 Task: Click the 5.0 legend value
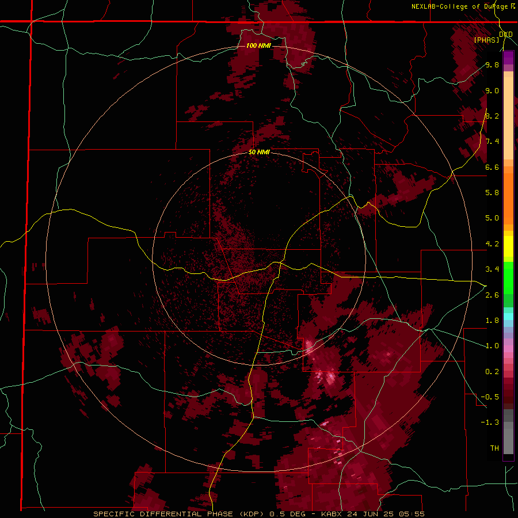[x=492, y=218]
